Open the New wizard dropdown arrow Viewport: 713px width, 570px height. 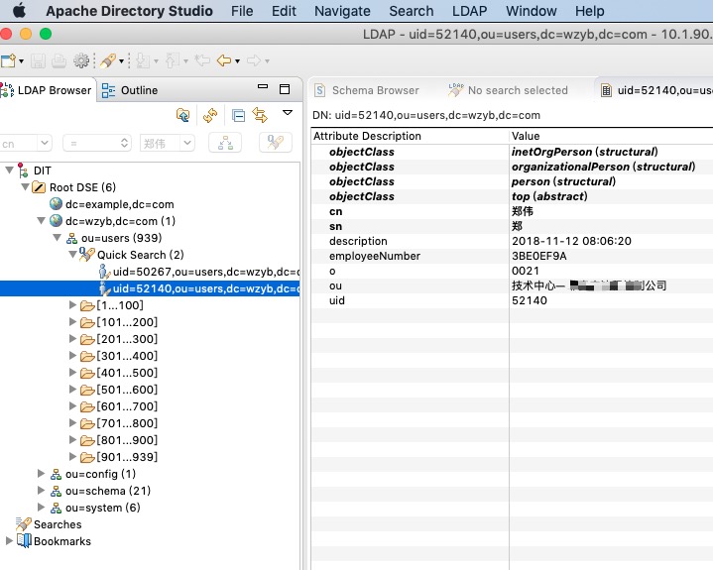click(x=21, y=61)
